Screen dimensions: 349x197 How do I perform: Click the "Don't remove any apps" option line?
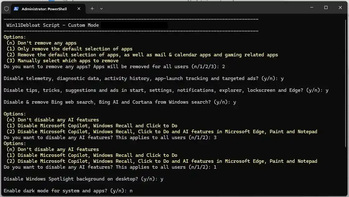[x=41, y=43]
